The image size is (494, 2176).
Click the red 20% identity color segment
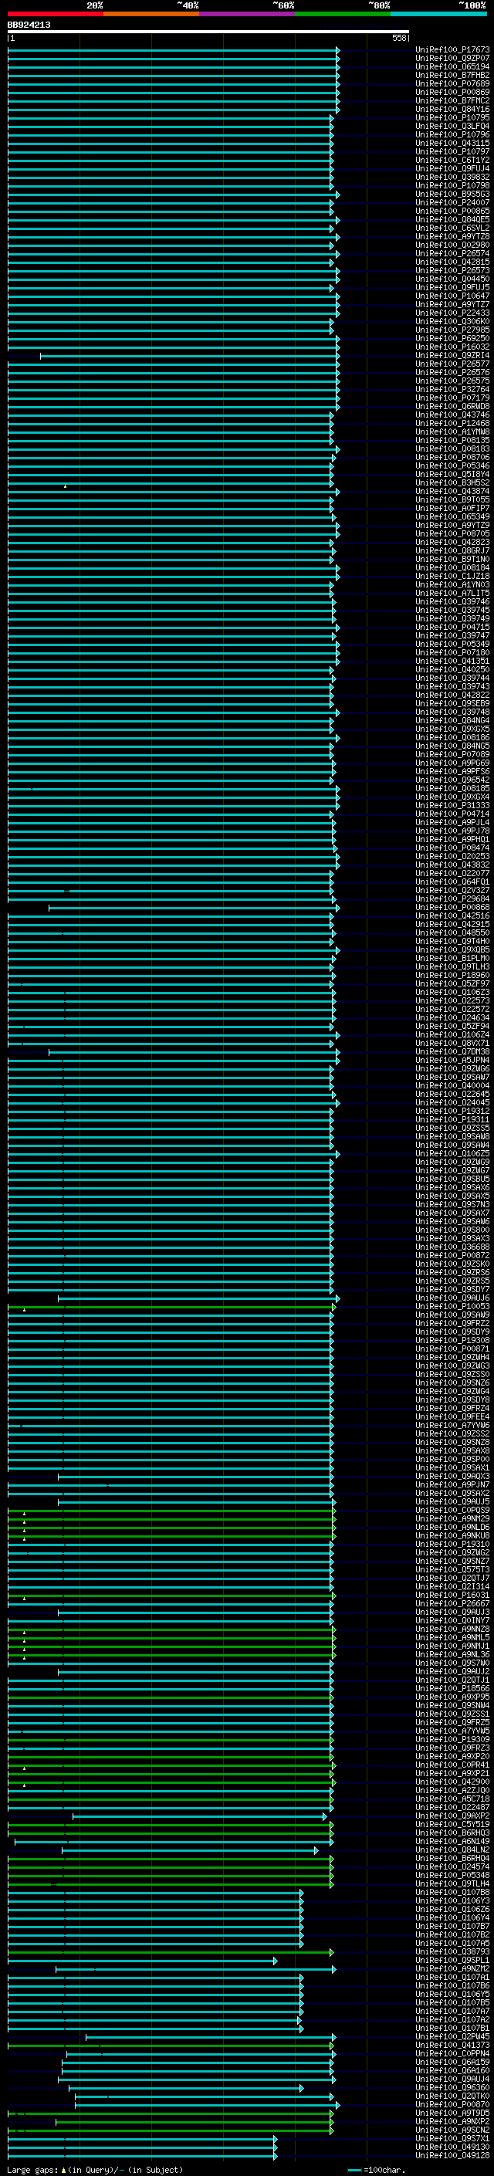[56, 15]
